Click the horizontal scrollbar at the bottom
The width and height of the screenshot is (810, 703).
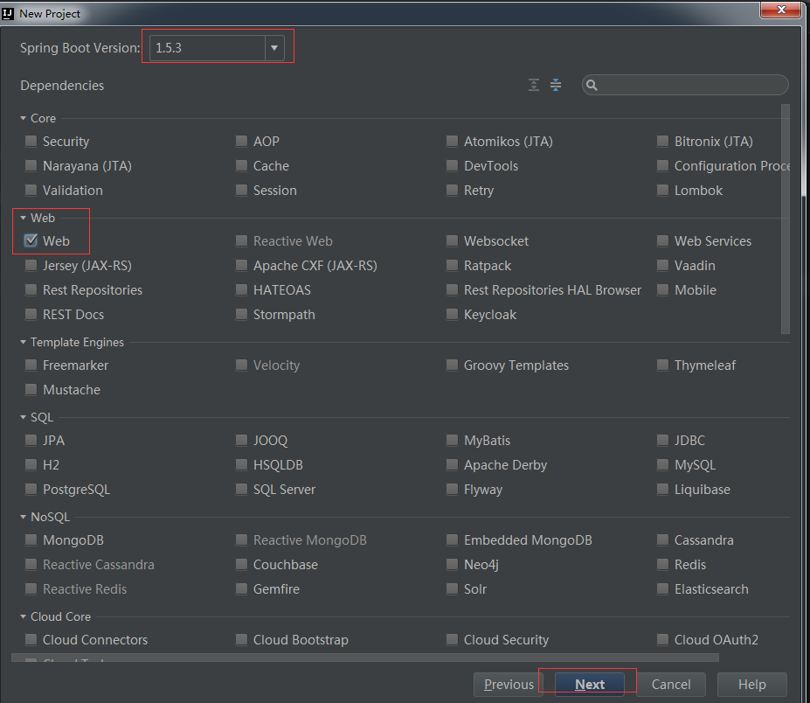pyautogui.click(x=364, y=658)
